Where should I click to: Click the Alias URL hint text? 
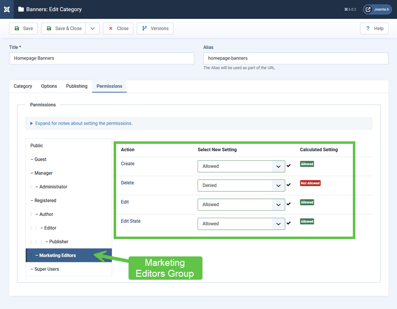tap(239, 68)
